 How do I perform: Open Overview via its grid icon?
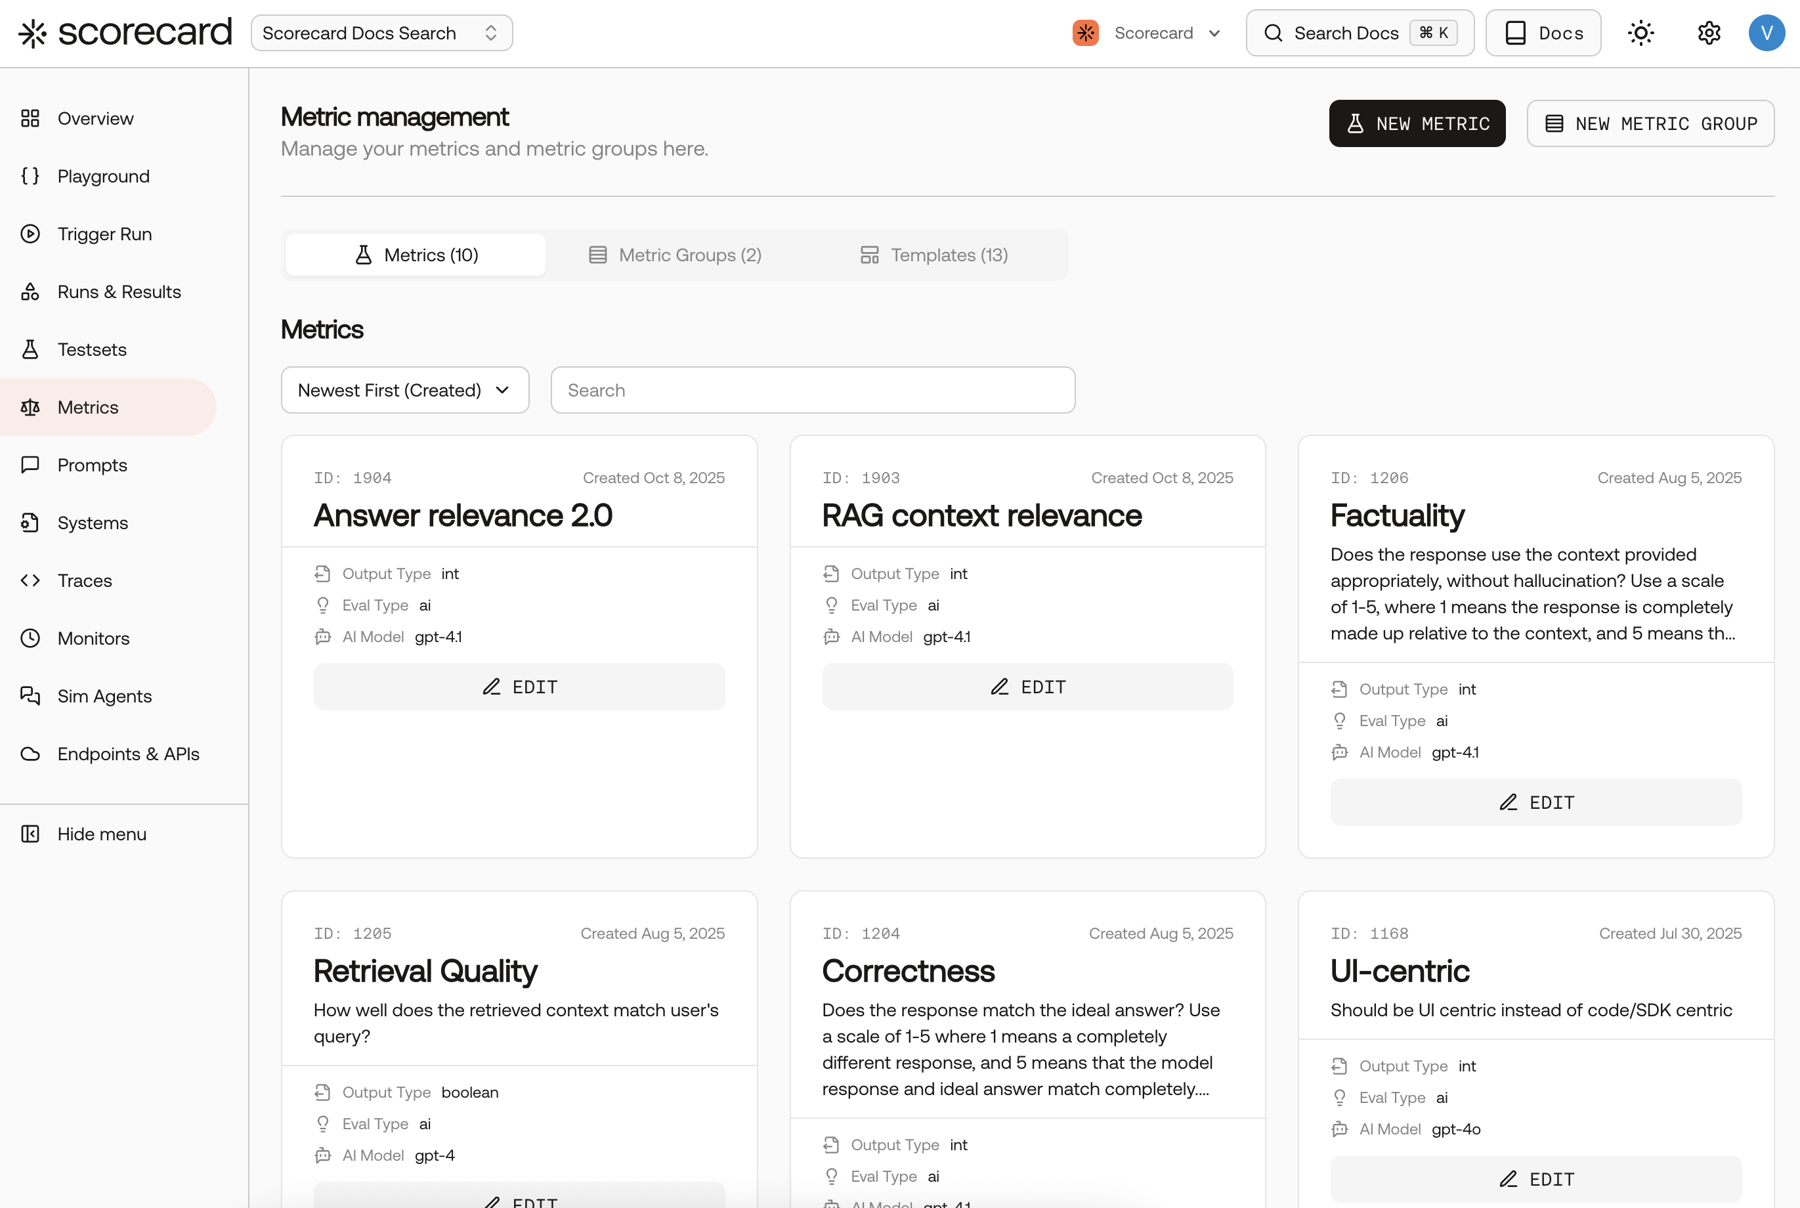click(x=30, y=118)
